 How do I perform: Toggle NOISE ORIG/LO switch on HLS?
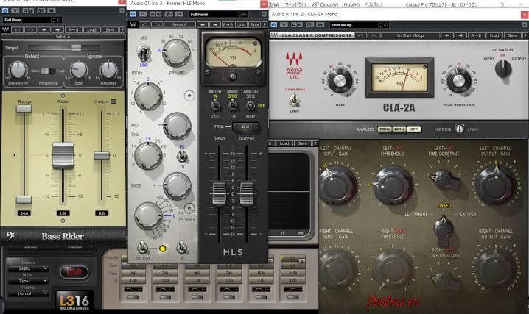(x=232, y=106)
